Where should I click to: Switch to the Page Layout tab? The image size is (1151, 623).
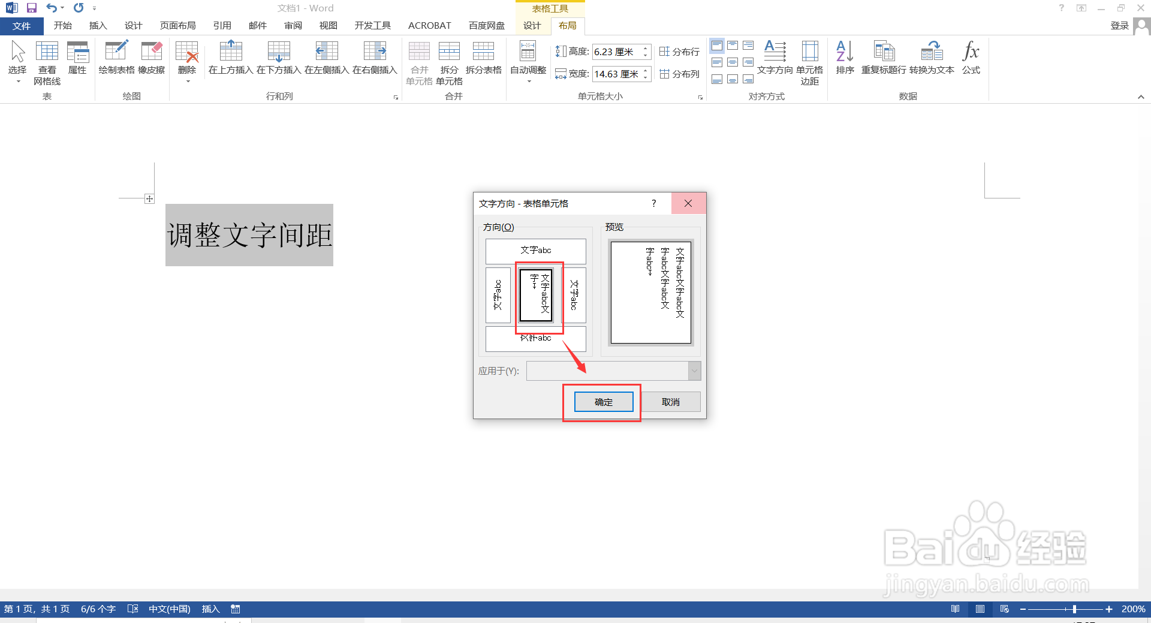click(177, 26)
